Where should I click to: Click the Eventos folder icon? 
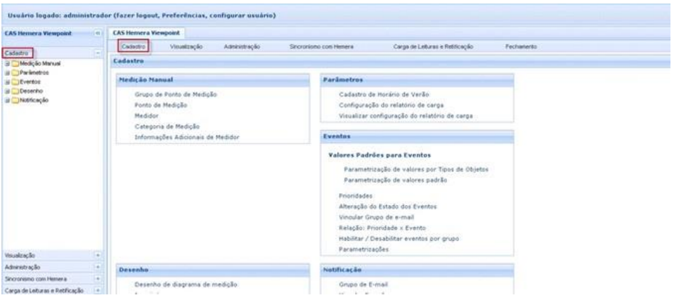tap(13, 81)
